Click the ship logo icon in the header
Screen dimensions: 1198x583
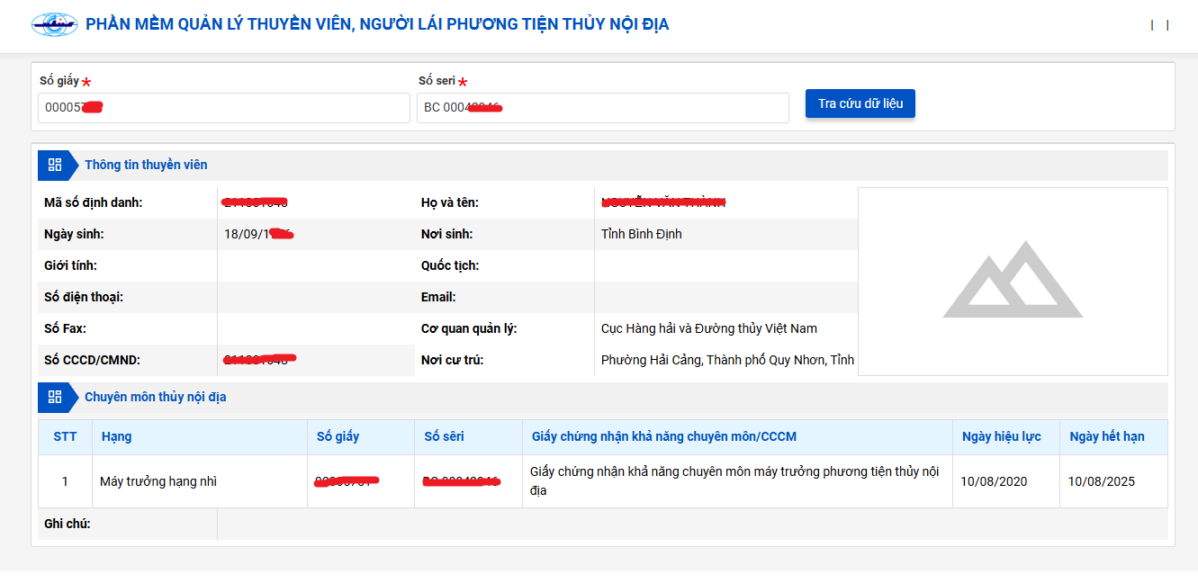[x=56, y=25]
